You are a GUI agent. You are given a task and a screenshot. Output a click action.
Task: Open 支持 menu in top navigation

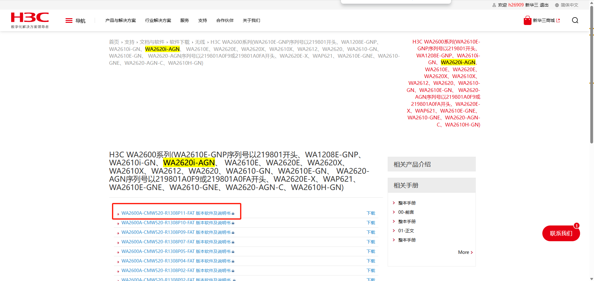point(203,20)
